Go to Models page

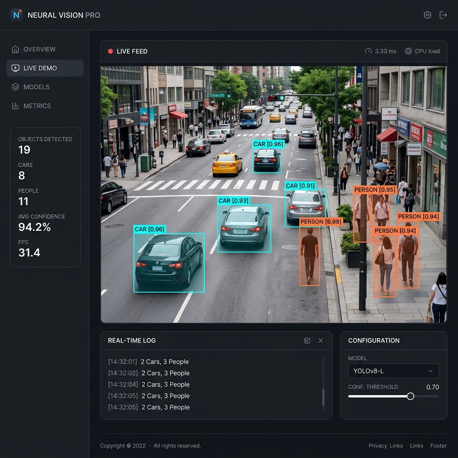coord(45,87)
